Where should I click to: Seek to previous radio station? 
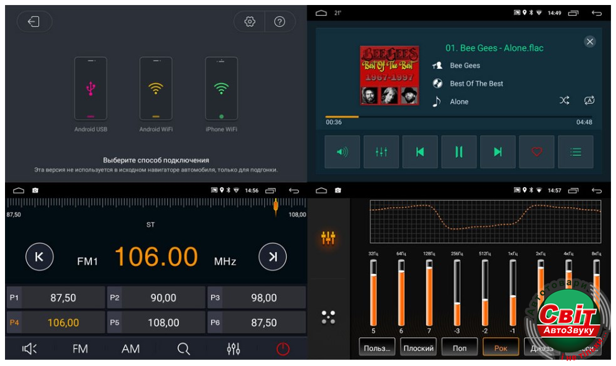click(39, 257)
